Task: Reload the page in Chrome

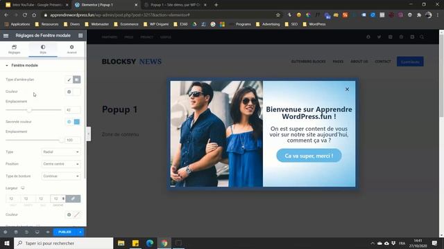Action: coord(25,15)
